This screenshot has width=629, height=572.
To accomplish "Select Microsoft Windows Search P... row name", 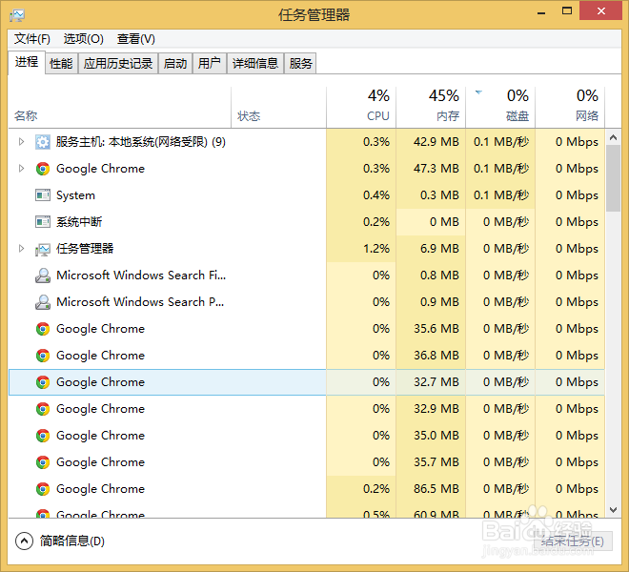I will click(x=140, y=302).
